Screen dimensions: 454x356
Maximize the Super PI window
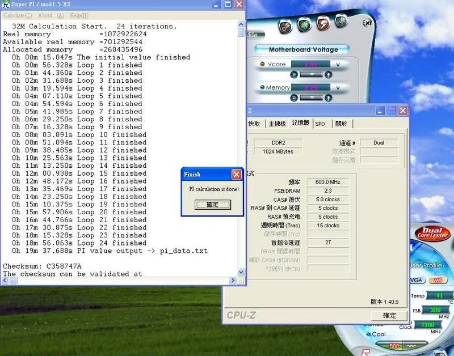228,4
